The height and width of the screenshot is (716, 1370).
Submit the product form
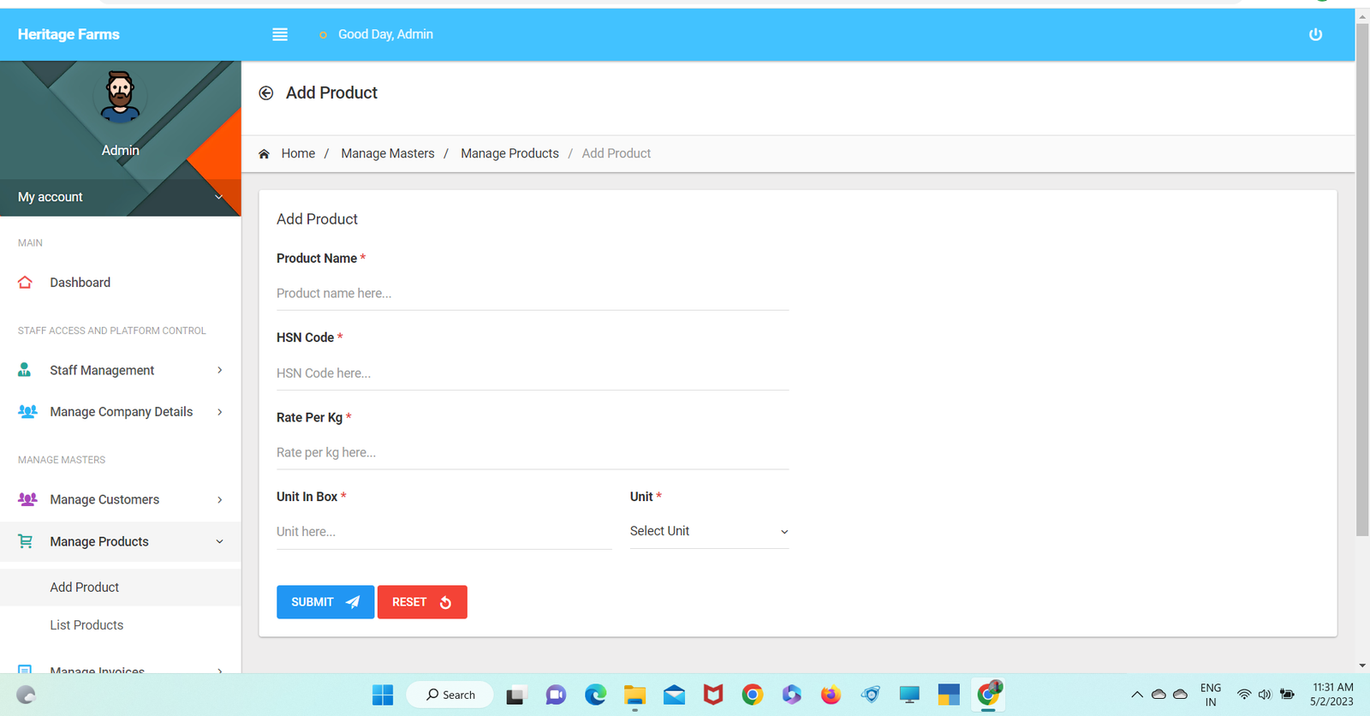point(325,602)
